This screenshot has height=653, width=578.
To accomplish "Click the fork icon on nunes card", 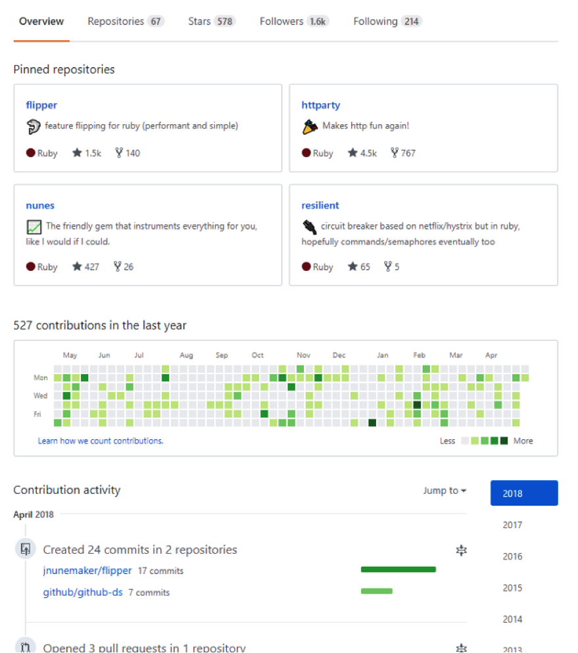I will pos(118,266).
